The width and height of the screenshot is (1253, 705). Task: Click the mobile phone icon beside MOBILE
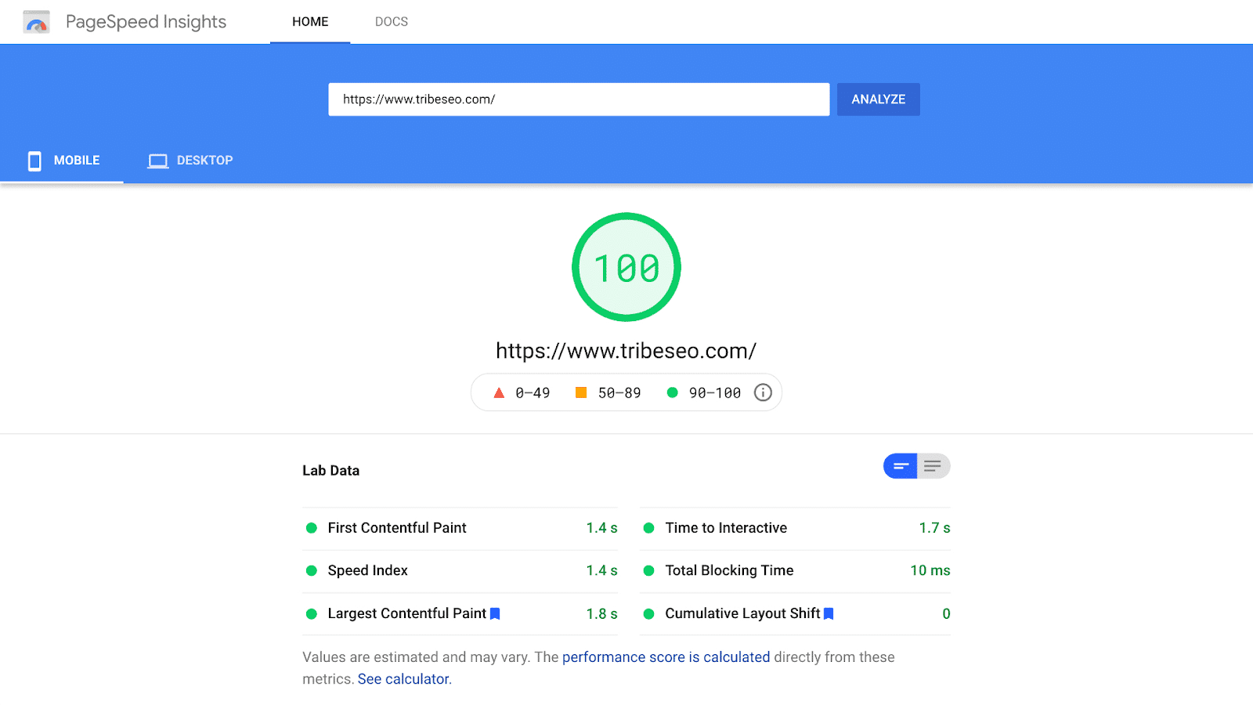[x=34, y=160]
